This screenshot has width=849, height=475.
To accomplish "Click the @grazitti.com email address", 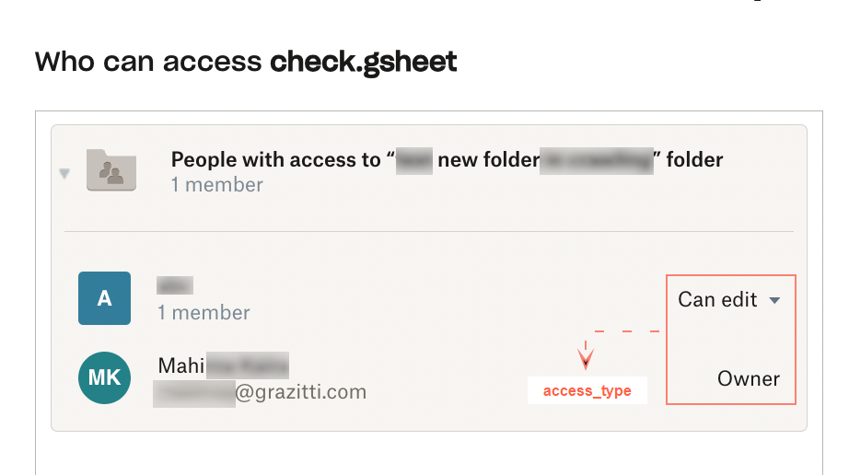I will pos(300,393).
